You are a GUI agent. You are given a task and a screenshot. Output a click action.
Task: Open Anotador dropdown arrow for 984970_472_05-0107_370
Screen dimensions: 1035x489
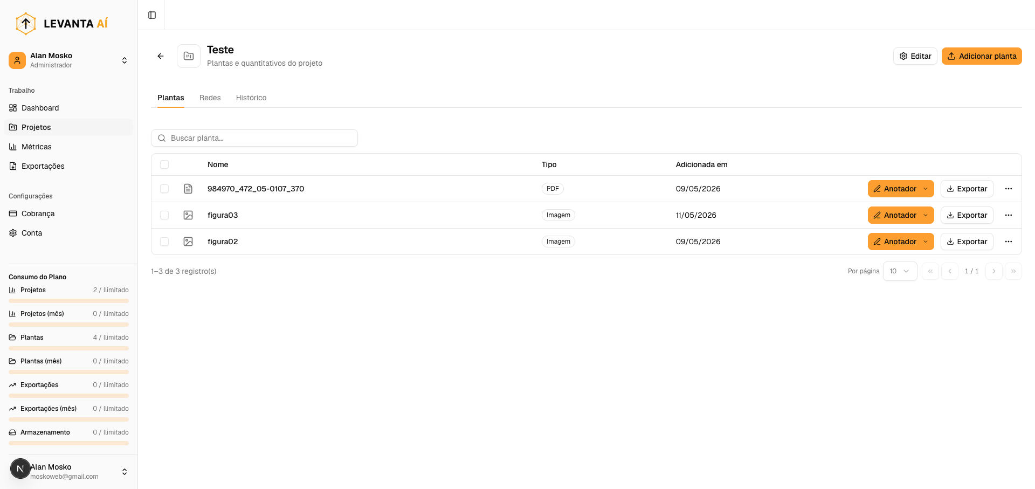[926, 189]
